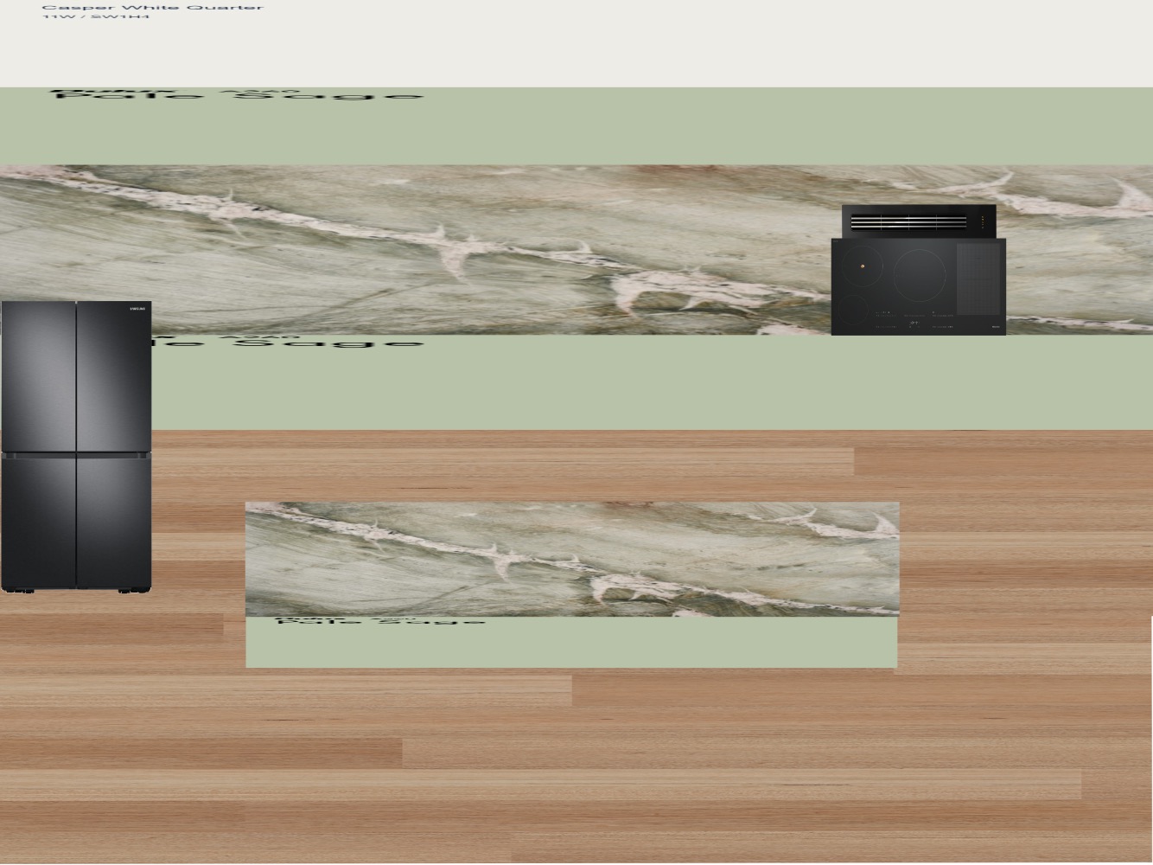Select the top Pale Sage colour band

tap(576, 126)
